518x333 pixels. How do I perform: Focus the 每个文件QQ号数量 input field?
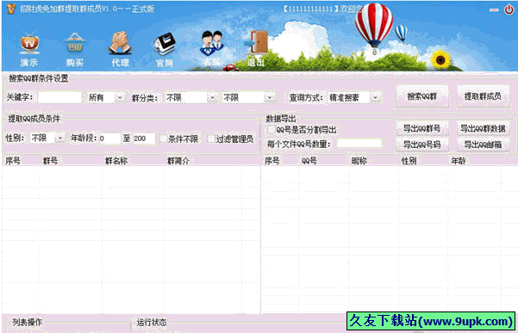point(359,144)
